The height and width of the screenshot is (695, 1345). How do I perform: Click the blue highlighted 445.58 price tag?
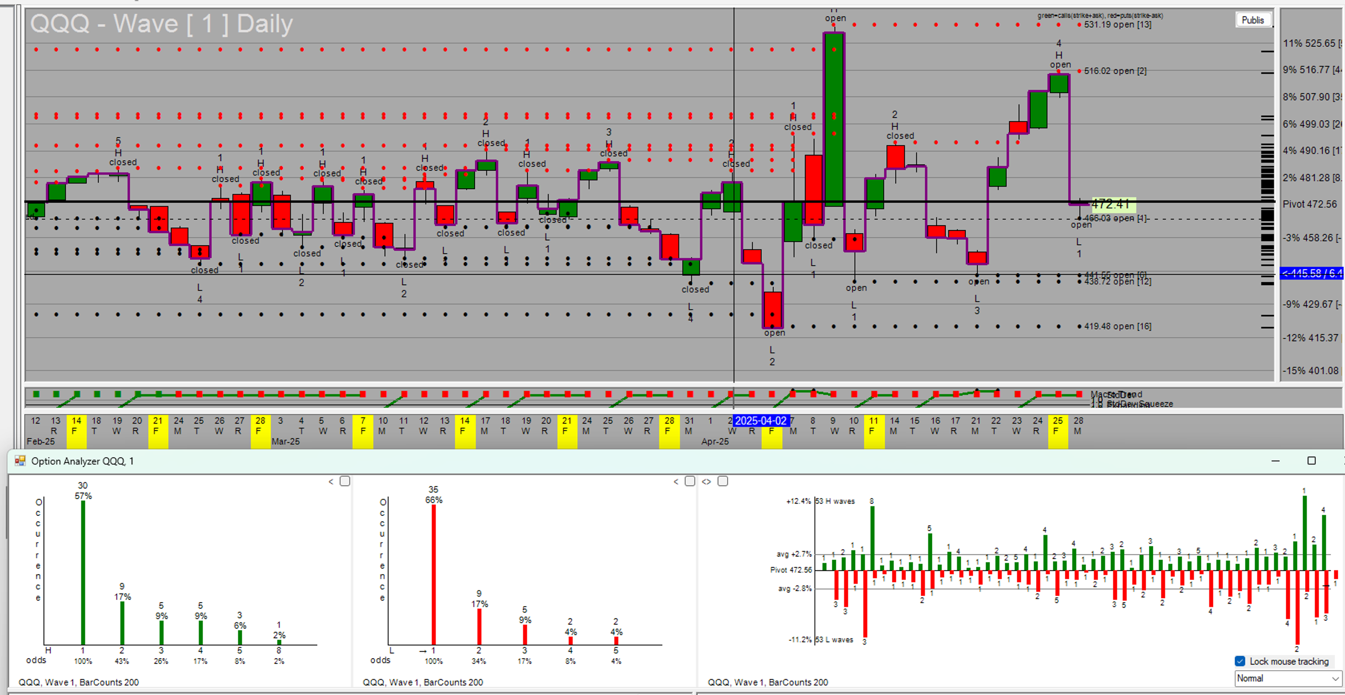[1311, 273]
